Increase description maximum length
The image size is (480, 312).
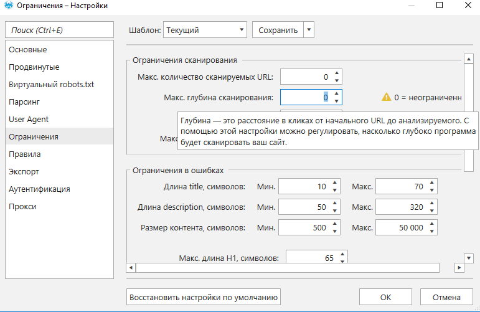tap(432, 203)
